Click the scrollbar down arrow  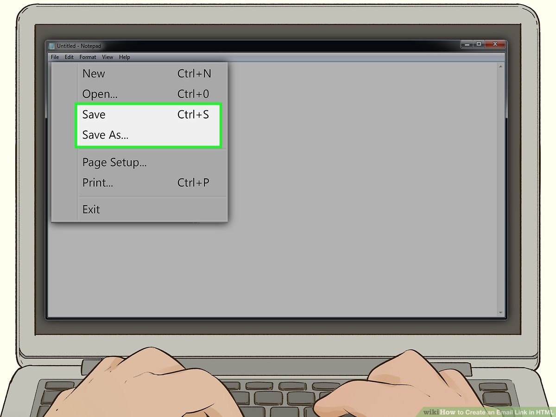pyautogui.click(x=500, y=313)
